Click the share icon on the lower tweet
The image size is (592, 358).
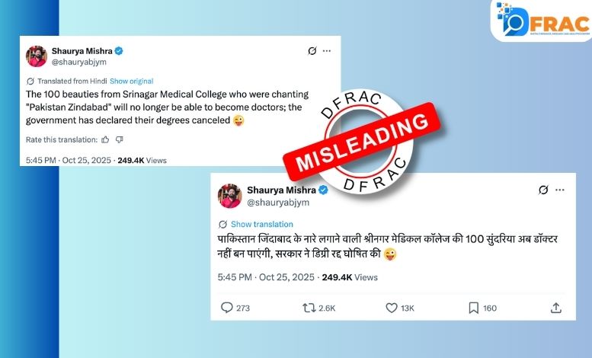point(555,308)
